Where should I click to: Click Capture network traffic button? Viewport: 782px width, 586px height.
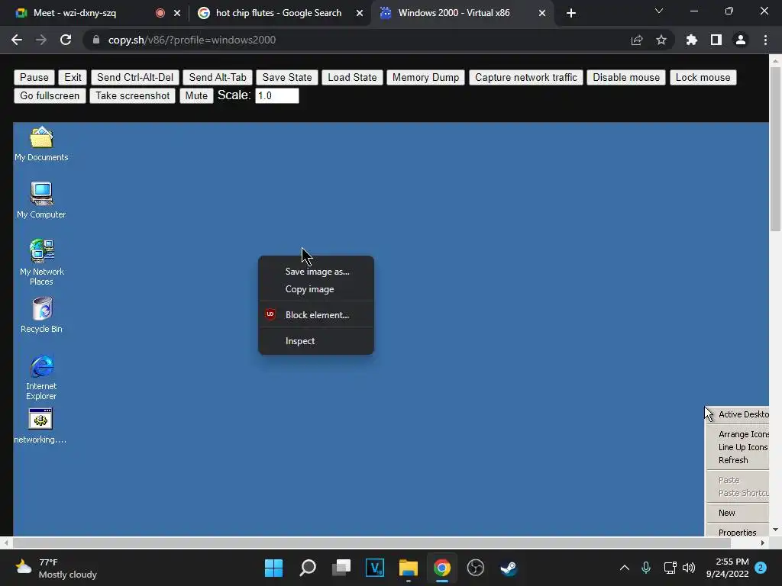[x=525, y=77]
